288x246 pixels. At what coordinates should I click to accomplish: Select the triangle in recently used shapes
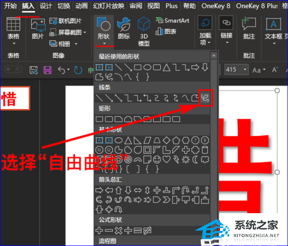(166, 67)
